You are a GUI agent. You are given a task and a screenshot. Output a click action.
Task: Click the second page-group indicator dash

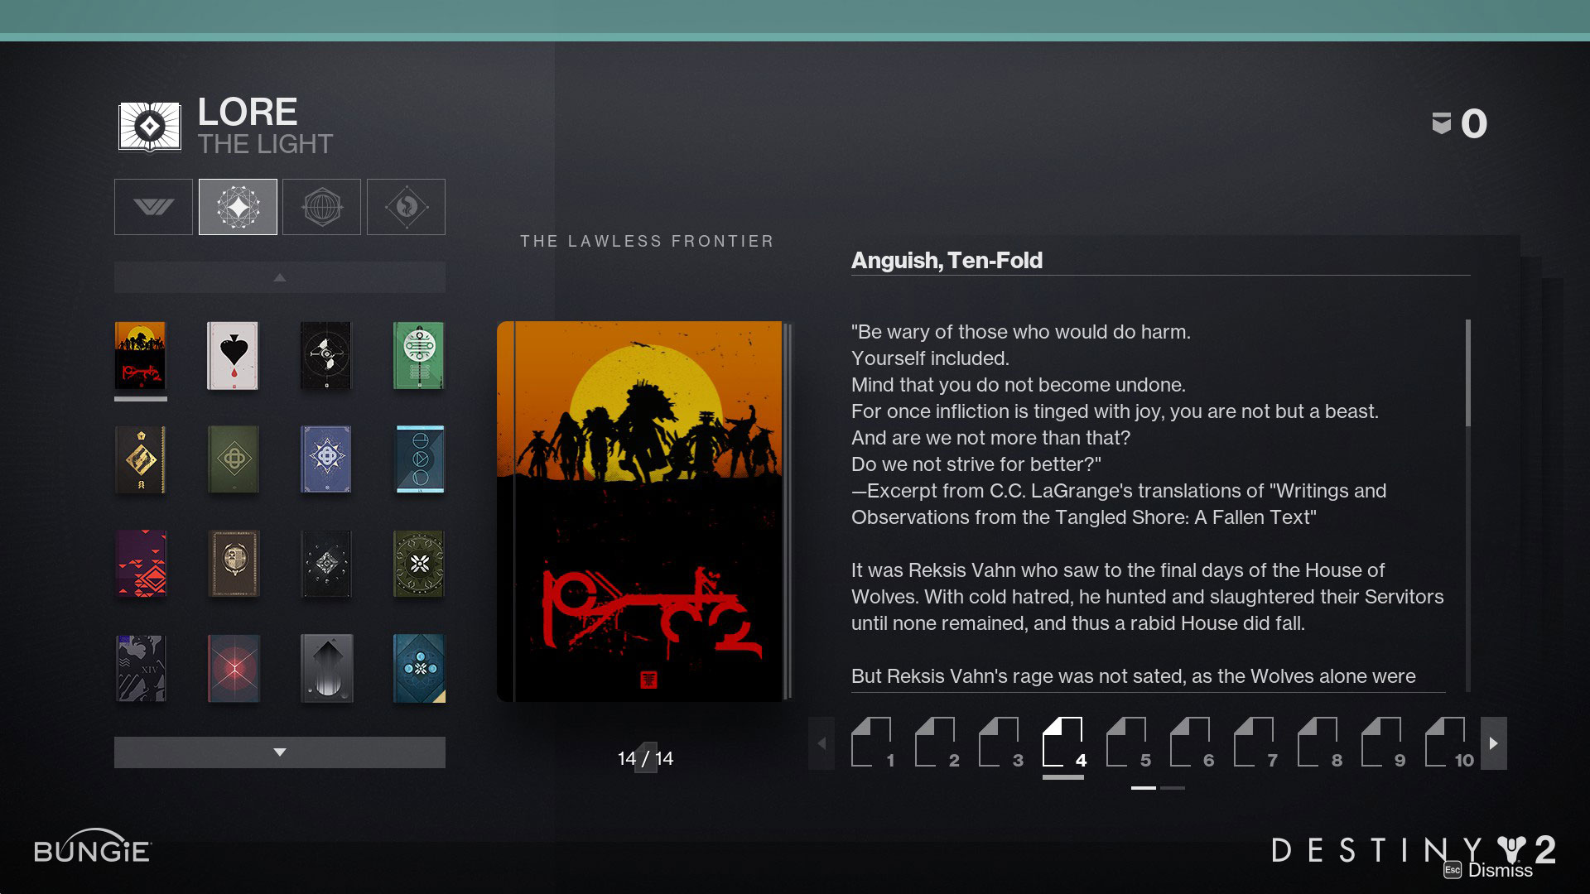[x=1173, y=788]
